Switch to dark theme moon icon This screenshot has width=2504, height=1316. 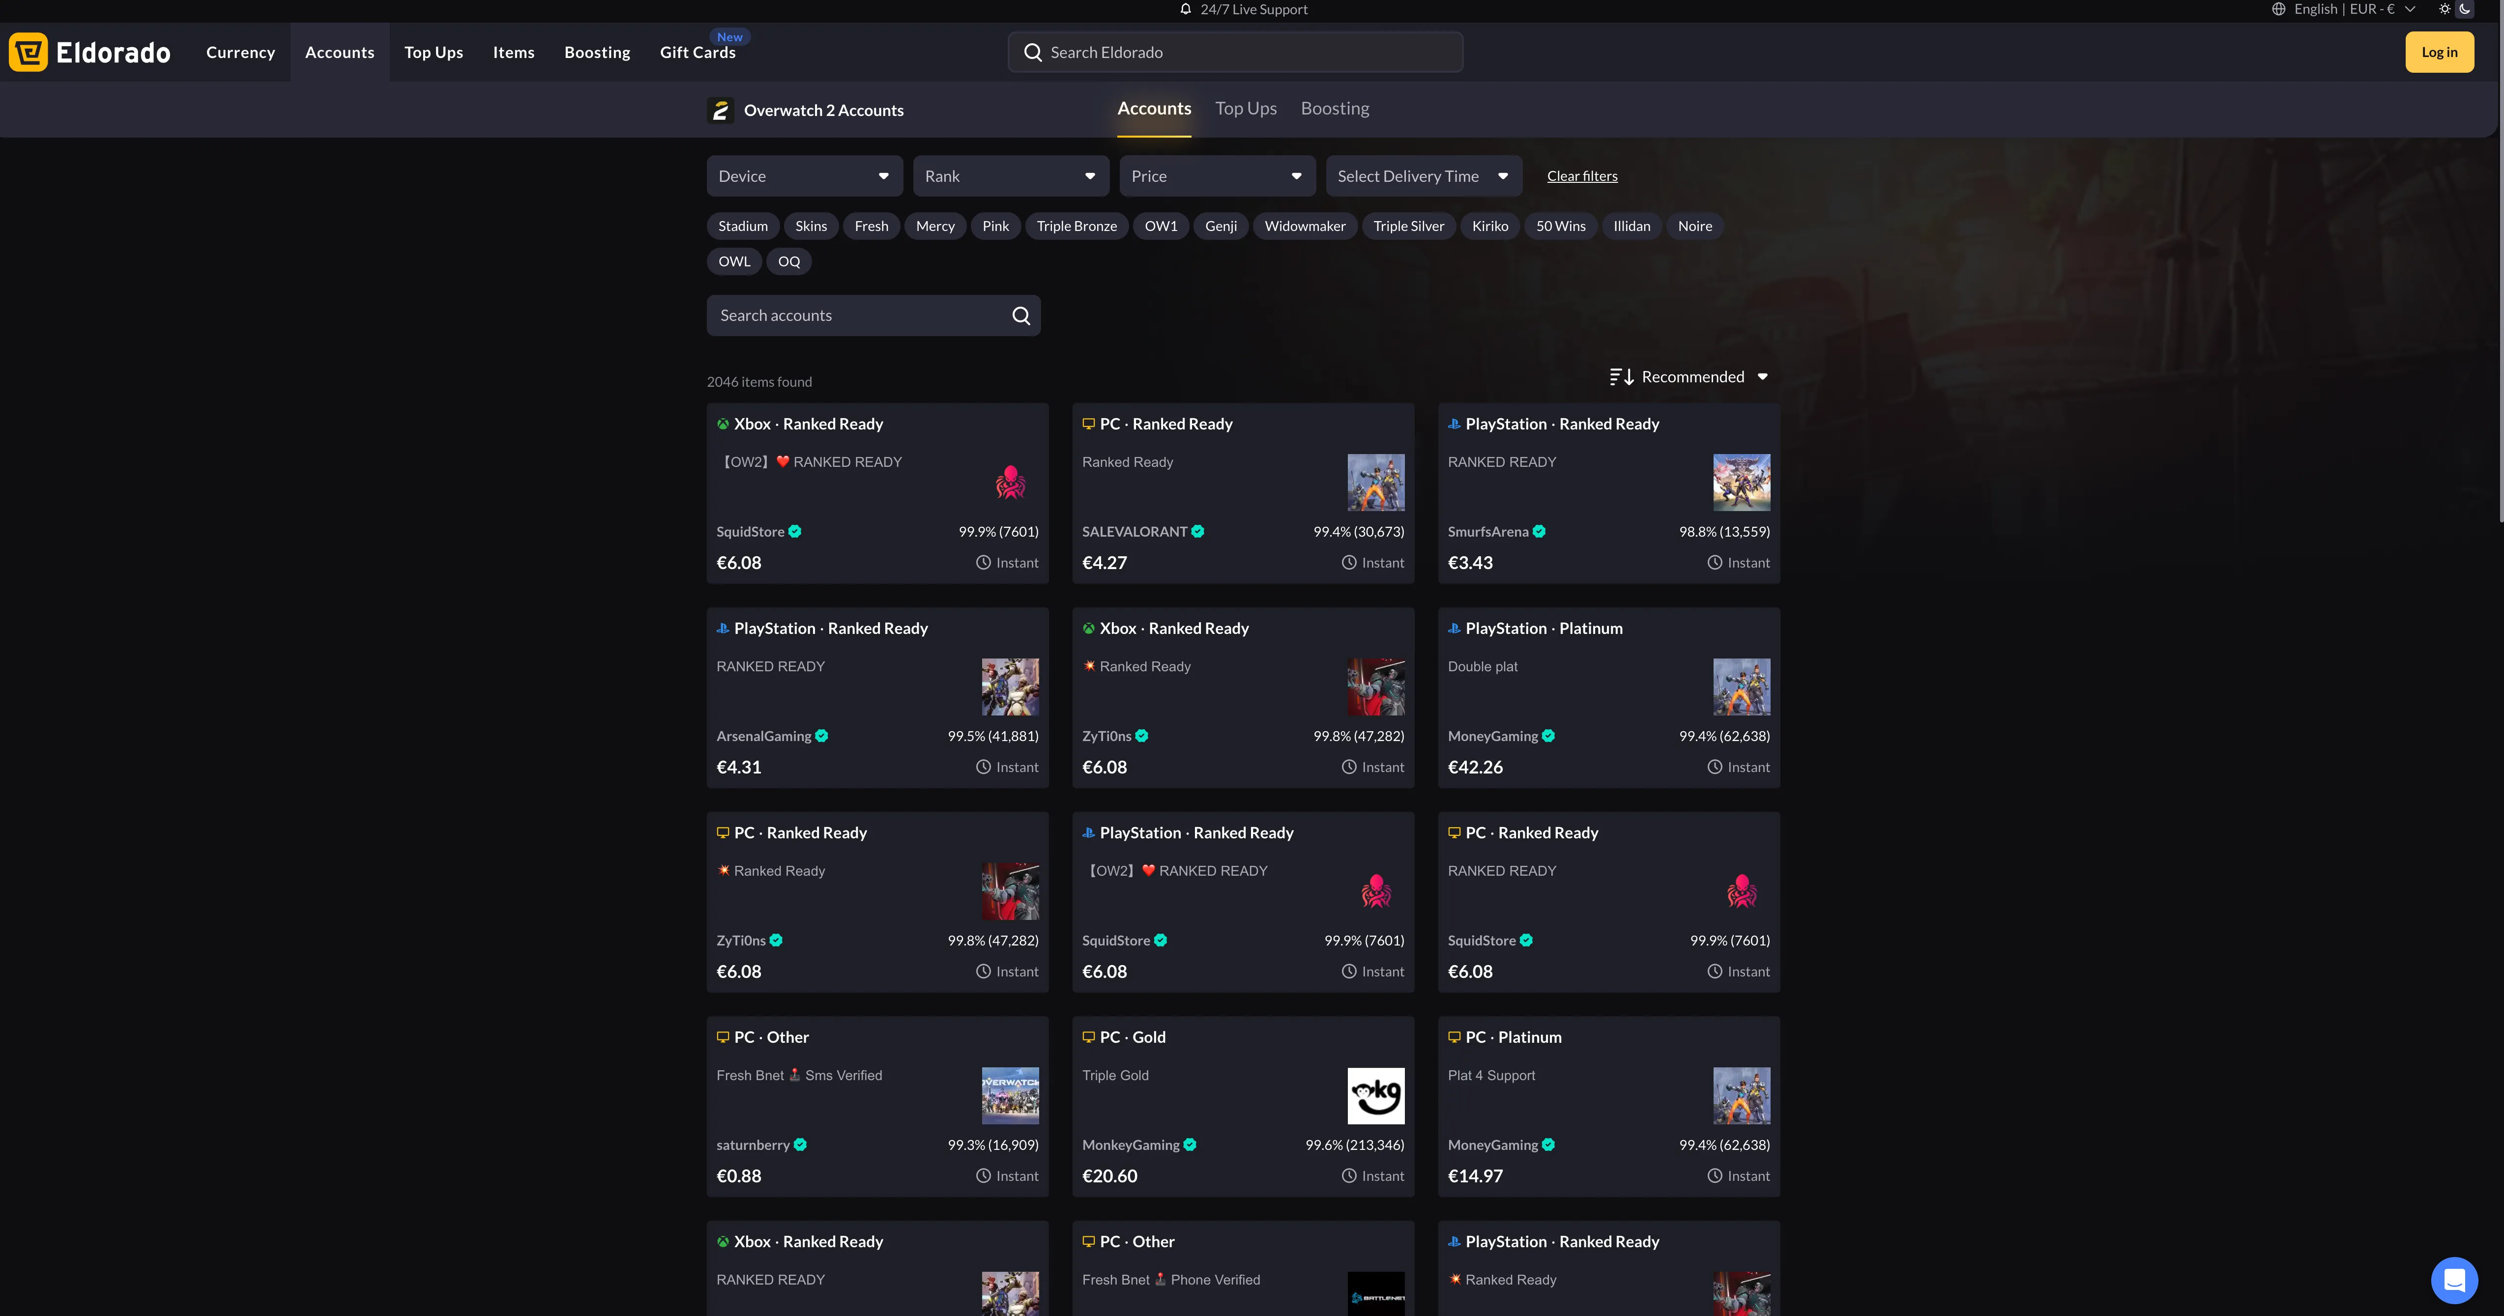[x=2465, y=10]
